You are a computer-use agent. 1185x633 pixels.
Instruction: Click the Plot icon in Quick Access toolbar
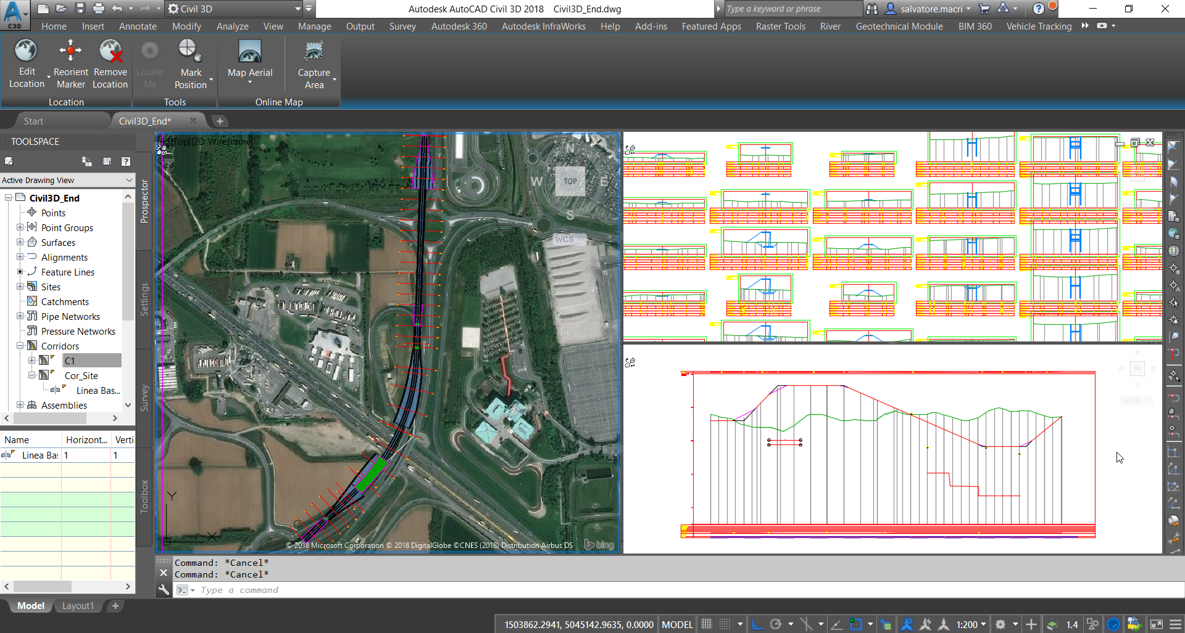99,8
